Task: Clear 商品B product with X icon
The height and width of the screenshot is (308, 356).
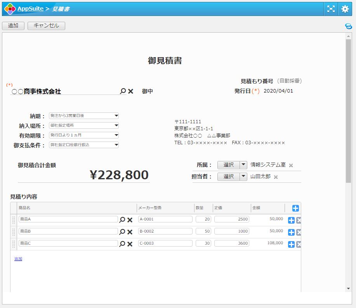Action: click(130, 232)
